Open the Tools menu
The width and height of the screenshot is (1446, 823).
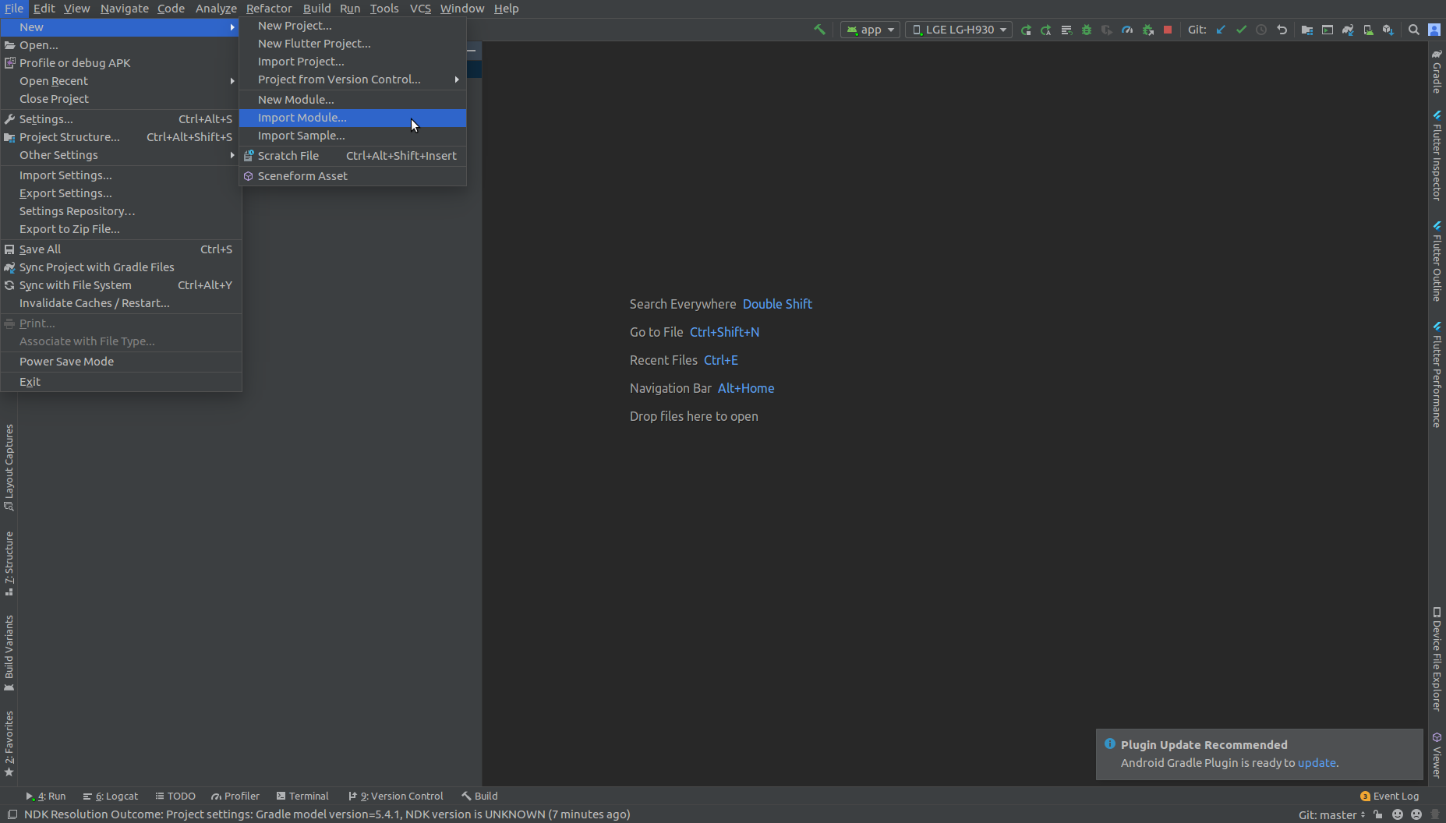[x=384, y=9]
